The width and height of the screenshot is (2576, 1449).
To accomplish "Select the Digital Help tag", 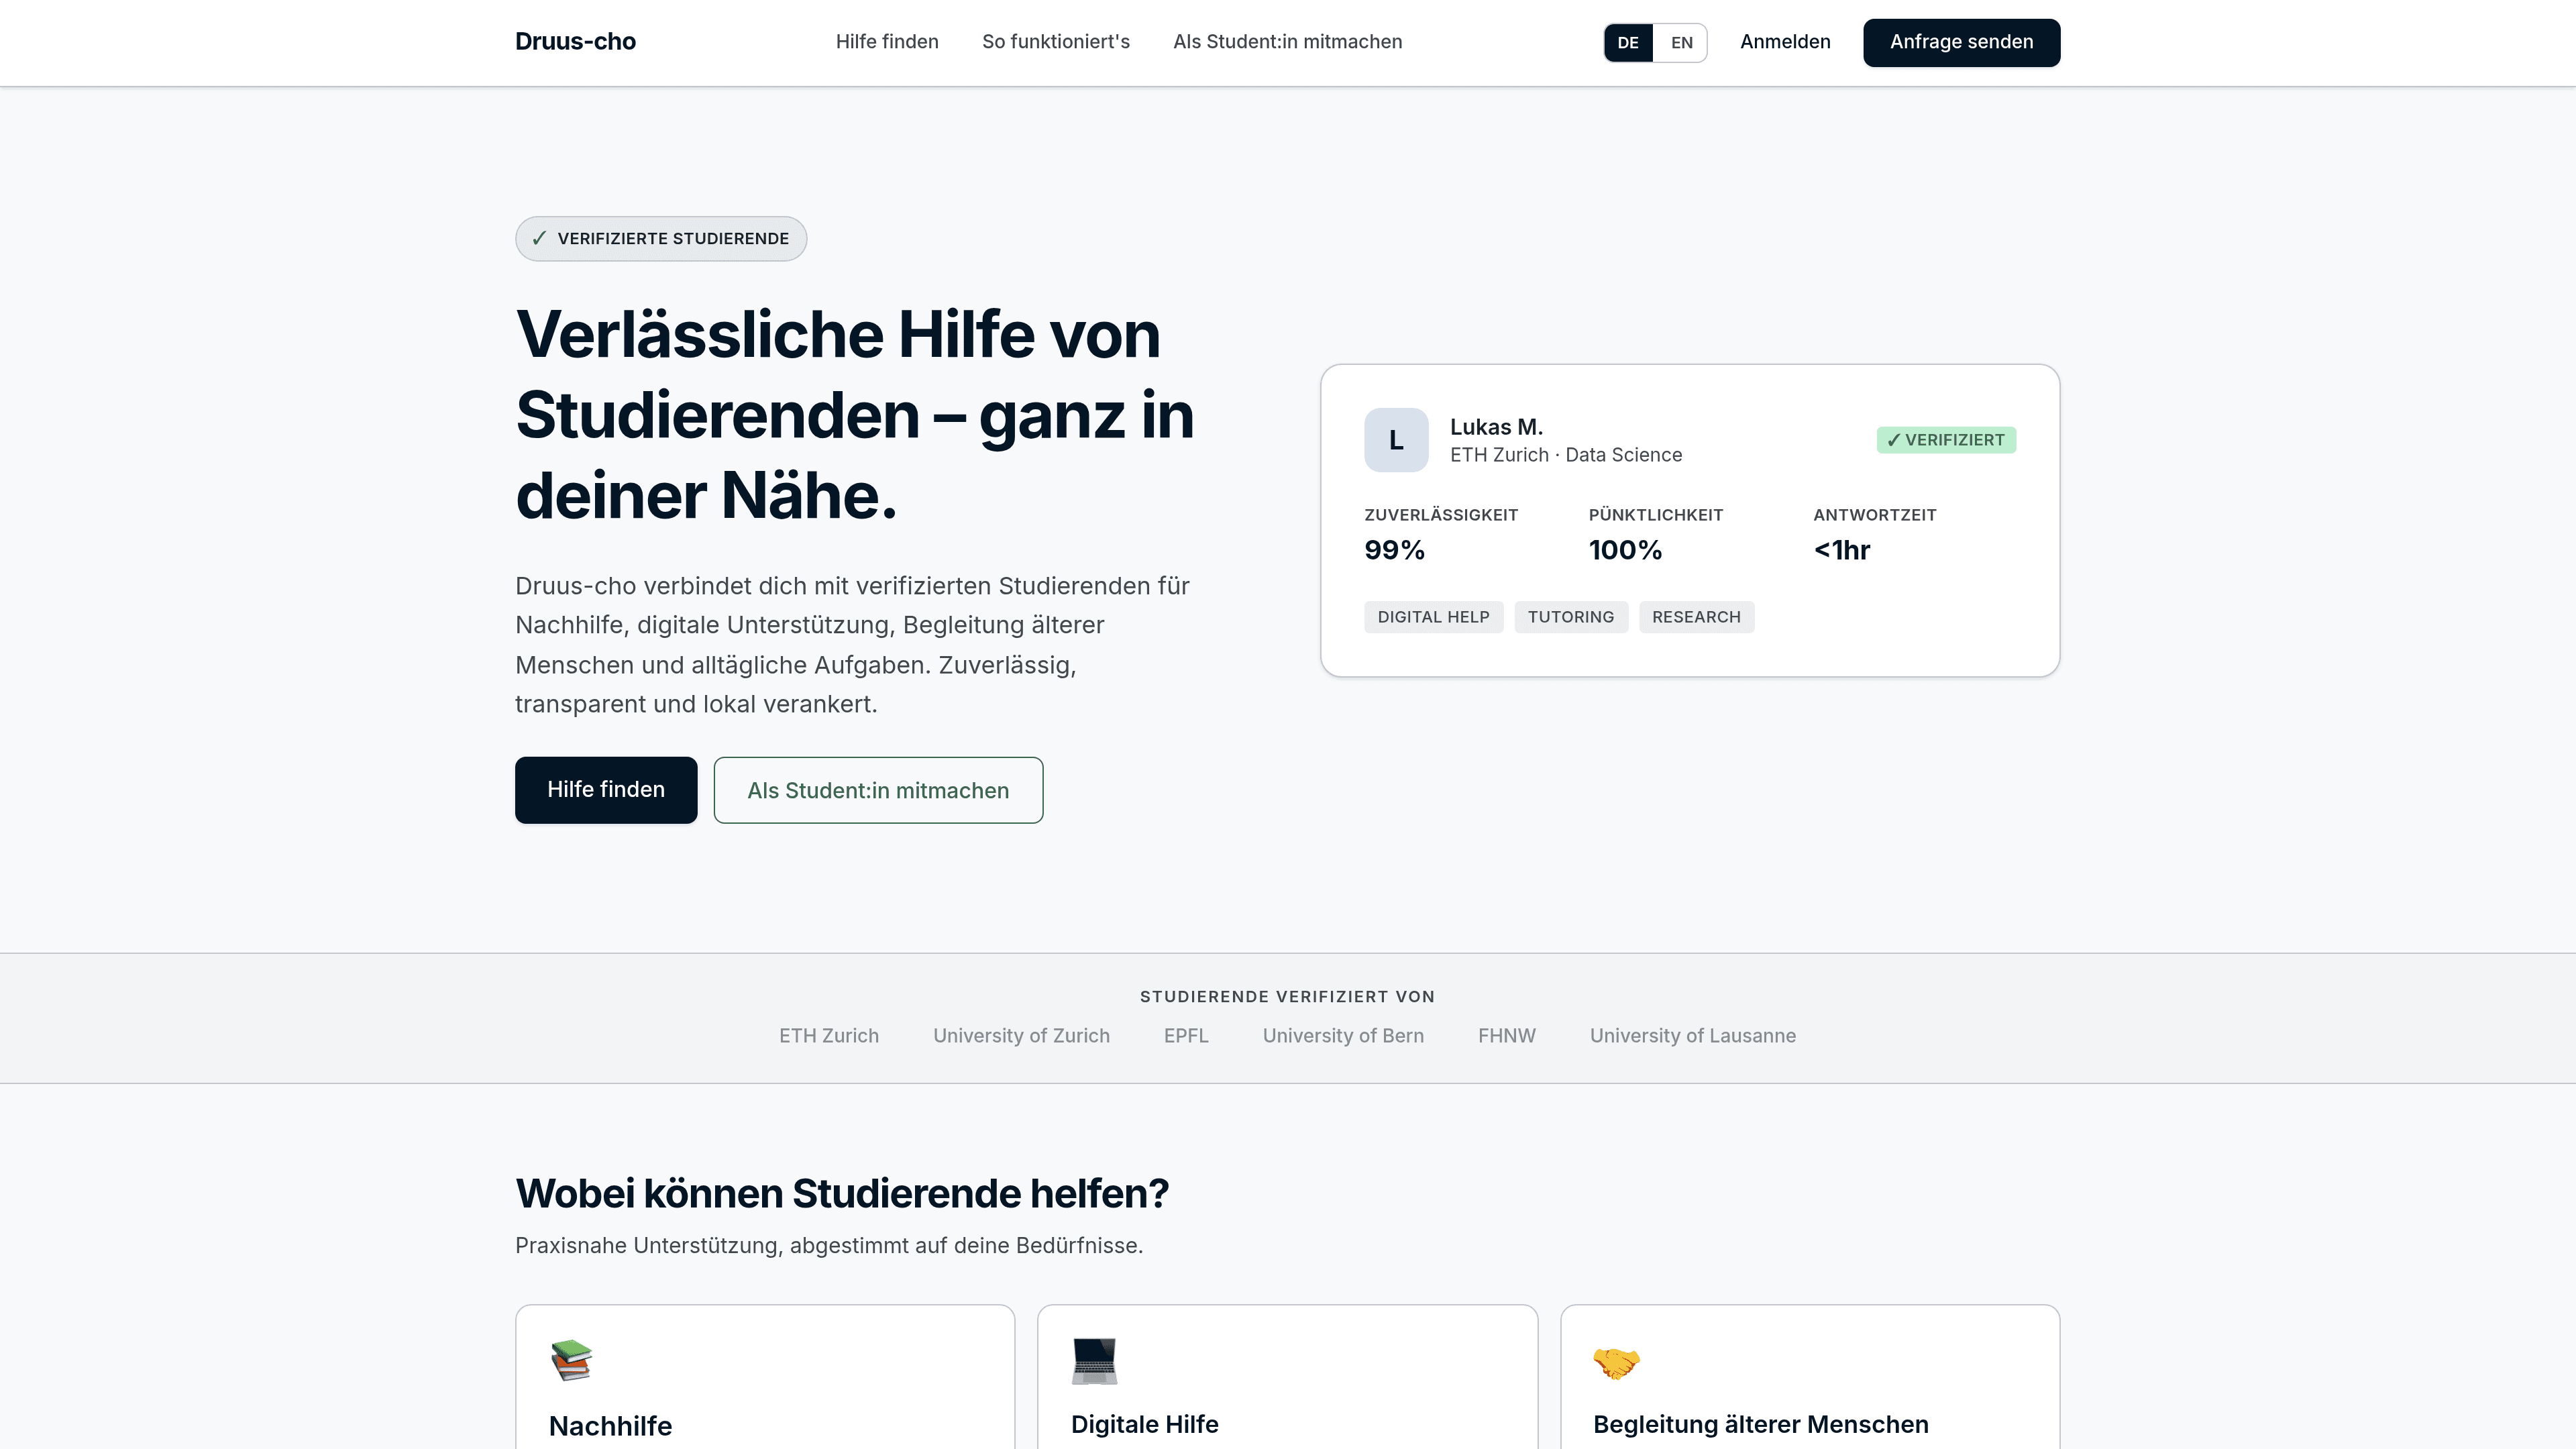I will click(x=1433, y=617).
